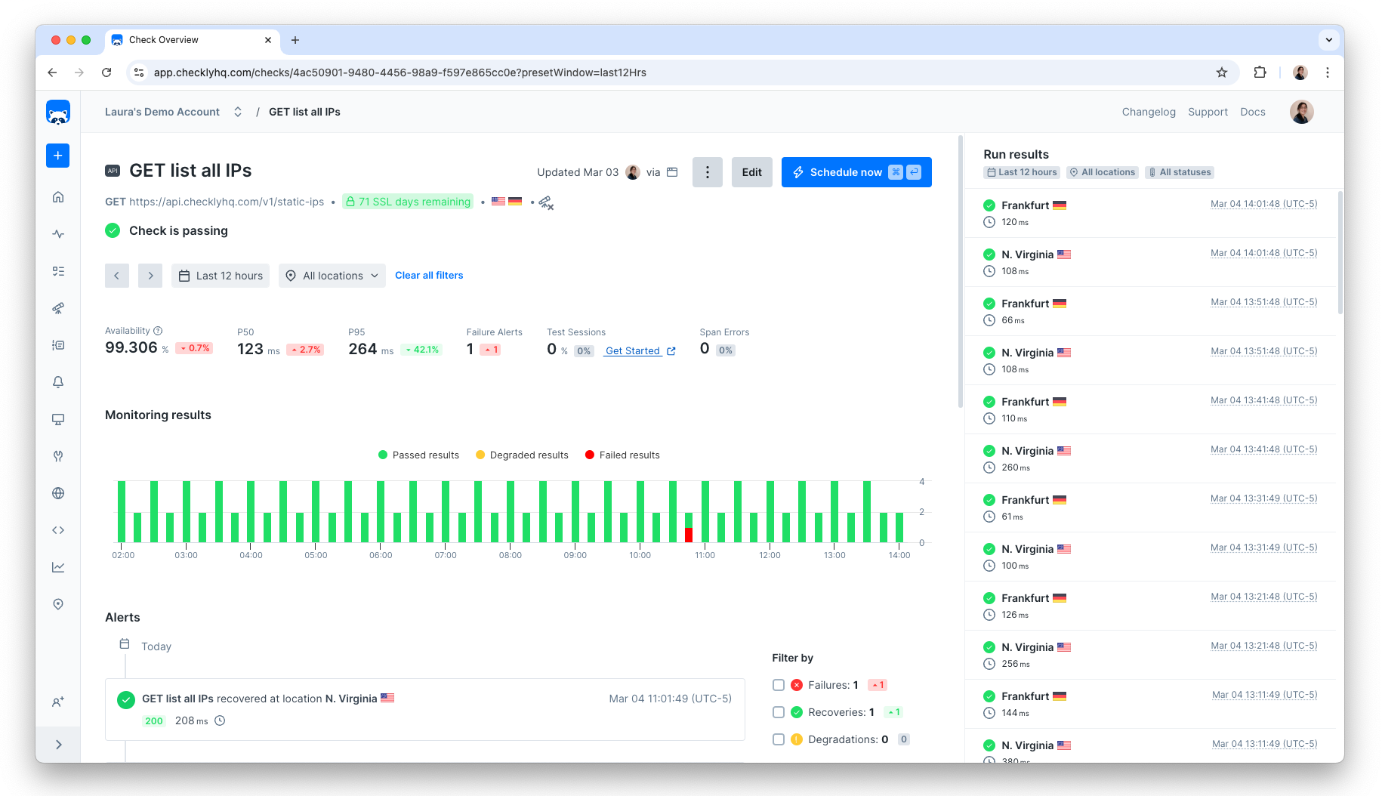Open the home dashboard from the sidebar
The width and height of the screenshot is (1382, 796).
pos(57,196)
